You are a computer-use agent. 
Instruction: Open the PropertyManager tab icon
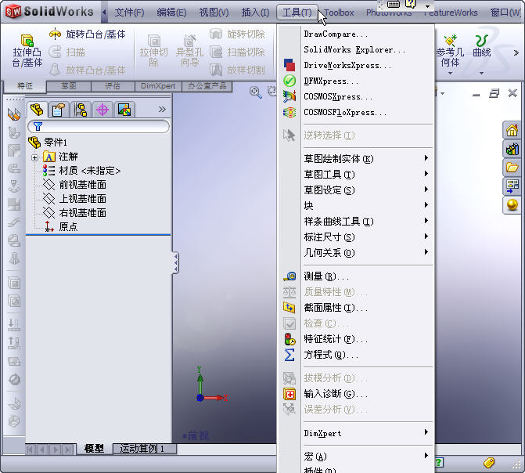58,110
